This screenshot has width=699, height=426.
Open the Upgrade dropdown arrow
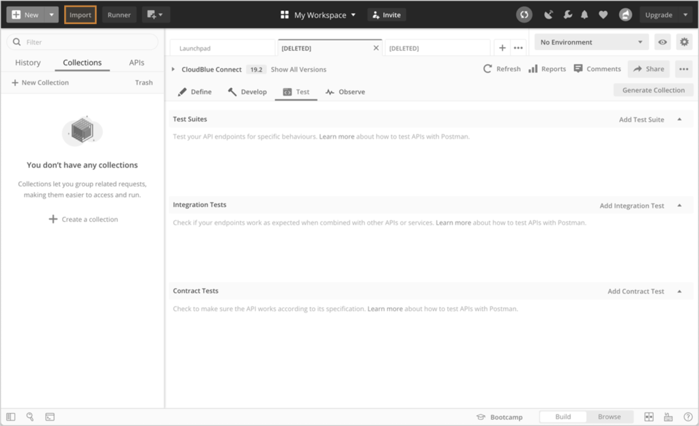point(685,15)
